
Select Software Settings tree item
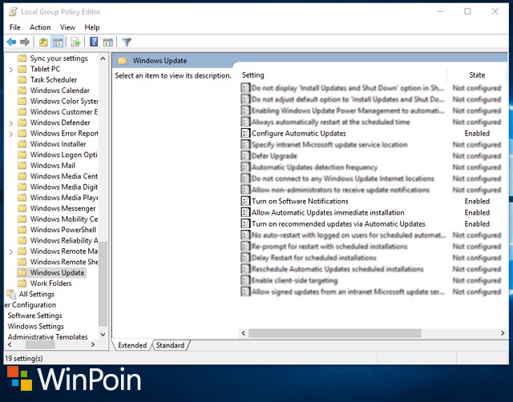click(x=34, y=316)
